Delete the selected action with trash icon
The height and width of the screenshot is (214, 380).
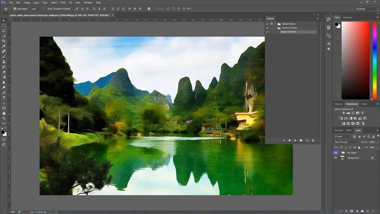313,140
